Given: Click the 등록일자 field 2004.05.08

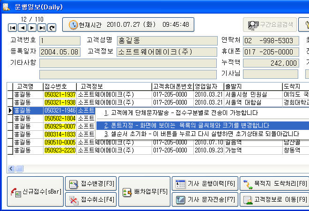Looking at the screenshot, I should pyautogui.click(x=60, y=52).
